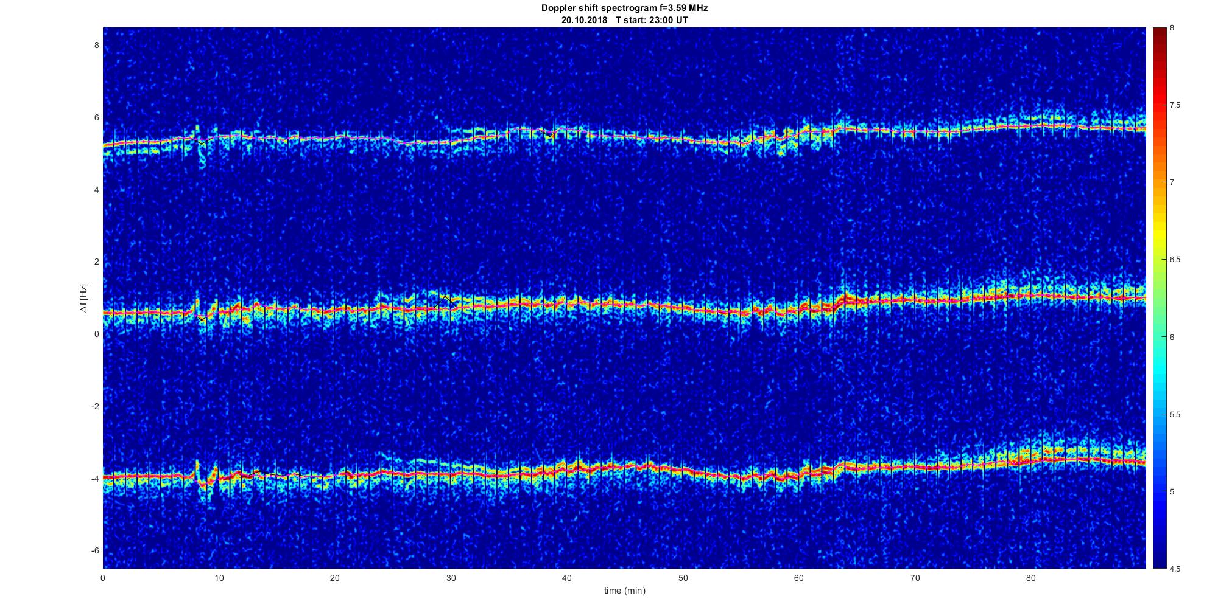Click the colorbar tick label '5.5'

pyautogui.click(x=1175, y=415)
